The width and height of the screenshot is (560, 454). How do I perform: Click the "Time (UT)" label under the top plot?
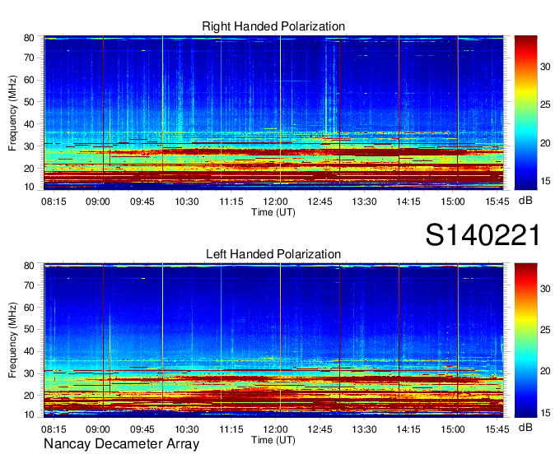click(x=273, y=212)
